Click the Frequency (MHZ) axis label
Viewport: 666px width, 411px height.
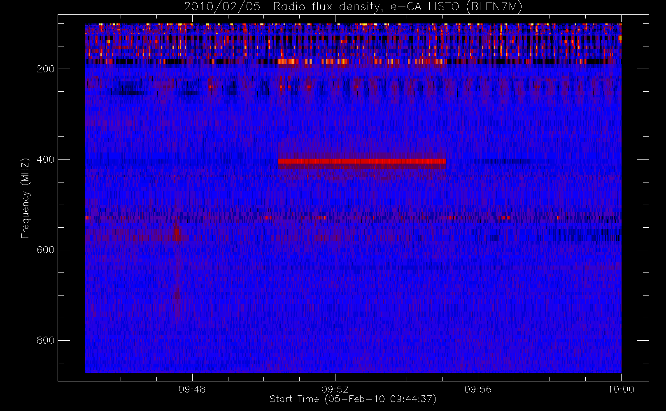[x=26, y=198]
